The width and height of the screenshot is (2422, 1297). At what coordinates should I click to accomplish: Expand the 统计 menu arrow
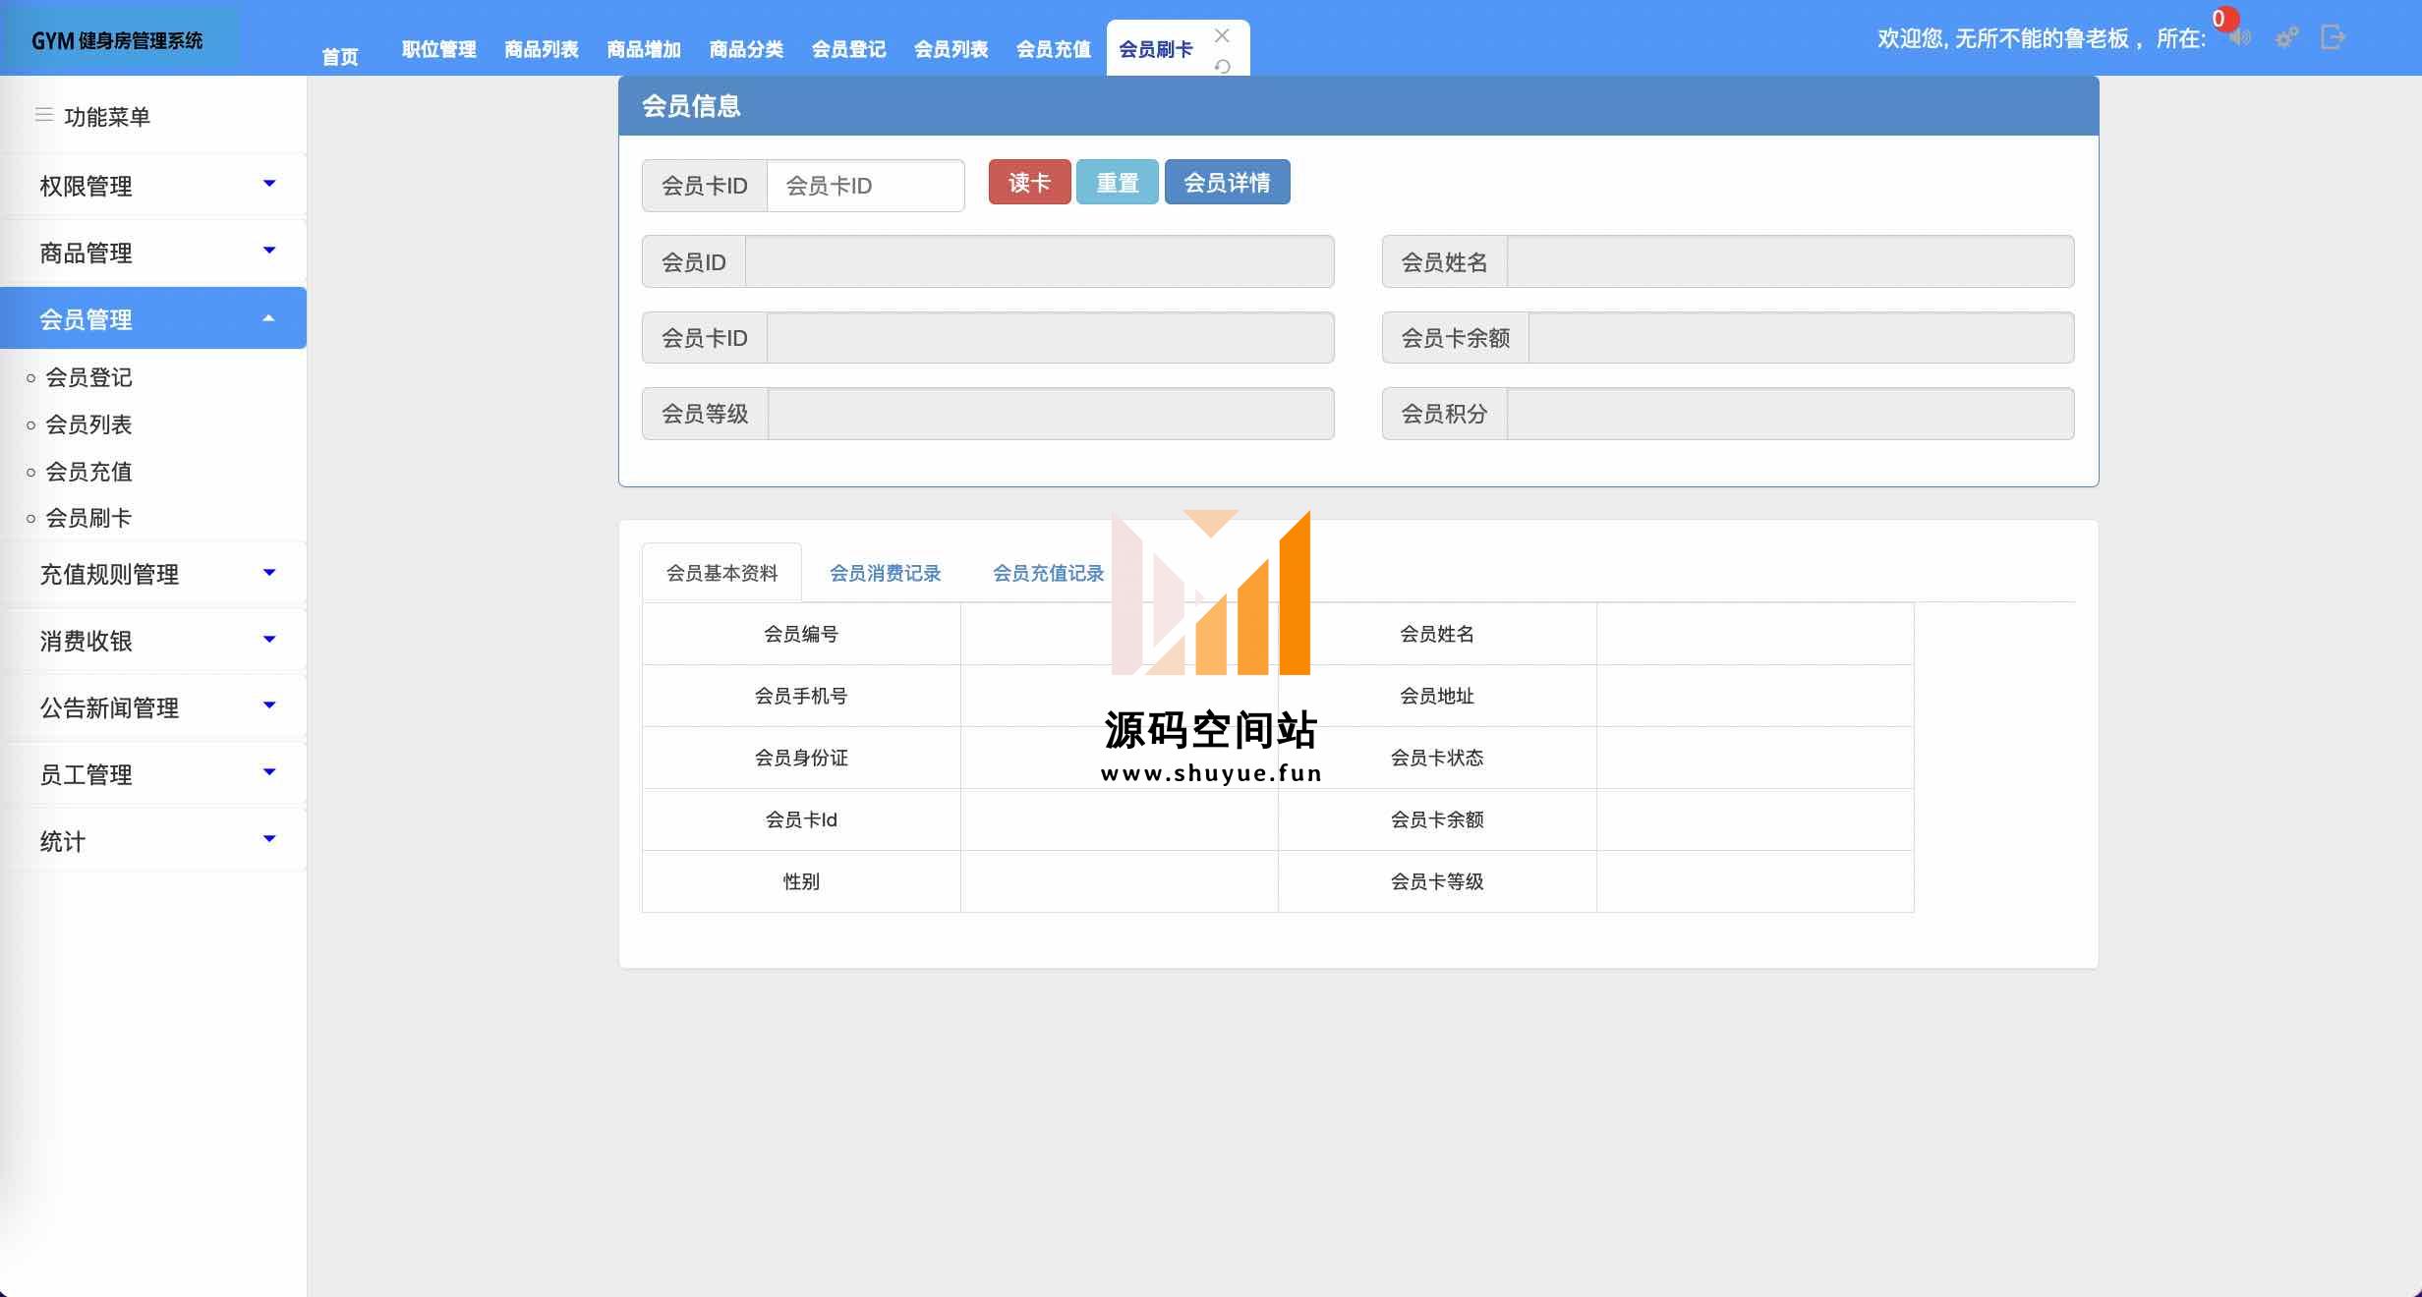[x=269, y=839]
